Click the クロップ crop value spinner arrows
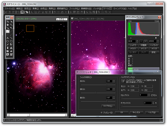Image resolution: width=167 pixels, height=126 pixels. coord(149,95)
